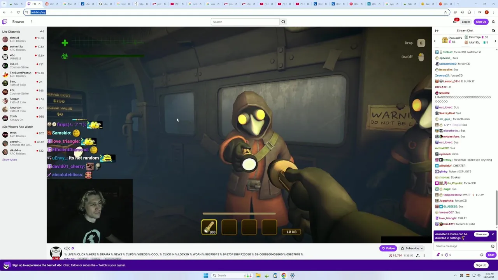
Task: Mute the Twitch tab's audio speaker icon
Action: point(35,4)
